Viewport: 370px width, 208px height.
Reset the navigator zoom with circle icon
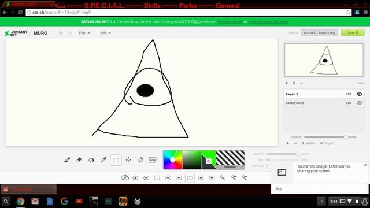coord(294,83)
